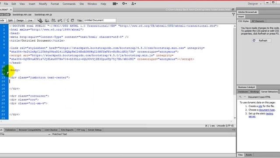Sort results by File column header

tap(25, 134)
